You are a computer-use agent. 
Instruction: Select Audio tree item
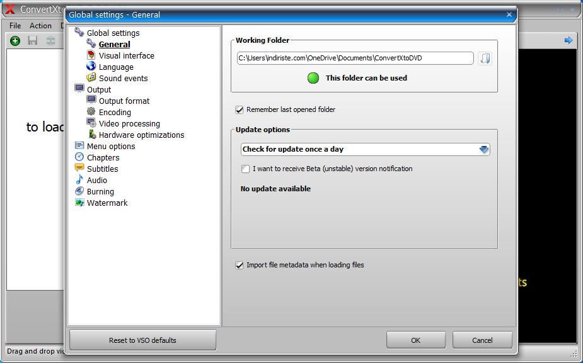[96, 181]
